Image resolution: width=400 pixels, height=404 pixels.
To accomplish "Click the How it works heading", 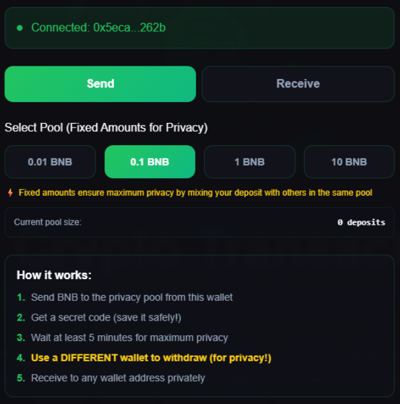I will click(x=54, y=275).
